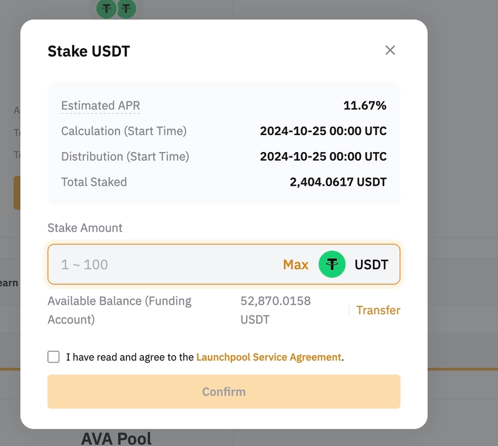Click the green Tether icon in amount field
This screenshot has height=446, width=498.
[x=332, y=264]
